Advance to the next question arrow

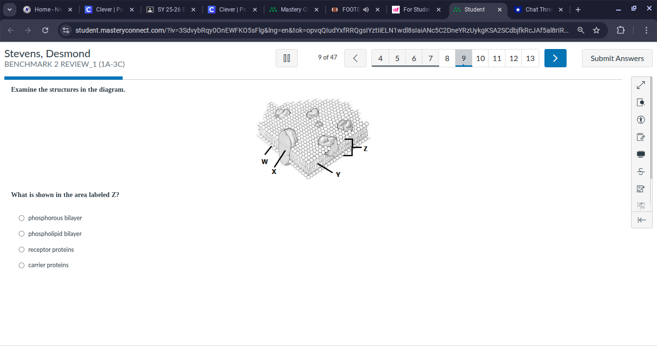tap(556, 58)
